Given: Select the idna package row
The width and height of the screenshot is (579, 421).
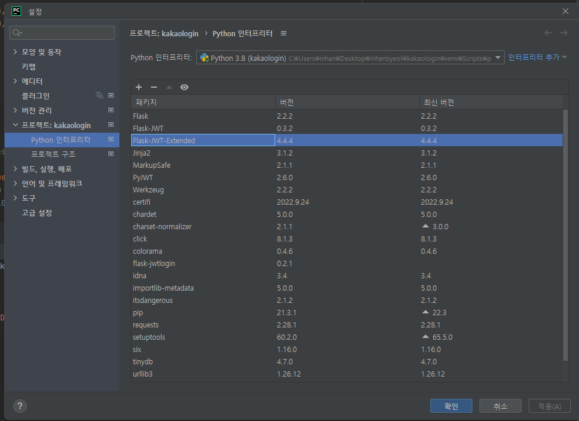Looking at the screenshot, I should 347,276.
